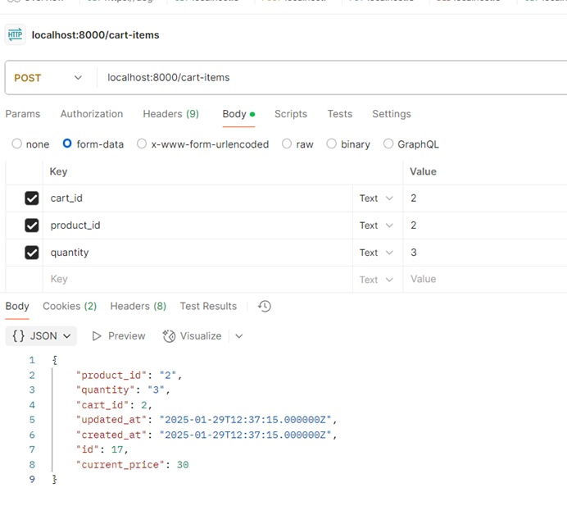Click the request URL input field
The height and width of the screenshot is (515, 567).
[x=328, y=78]
